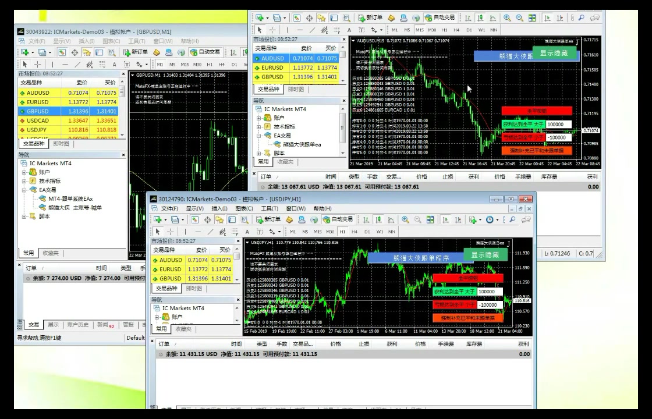The image size is (652, 419).
Task: Toggle Terminal panel icon in GBPUSD window
Action: point(99,52)
